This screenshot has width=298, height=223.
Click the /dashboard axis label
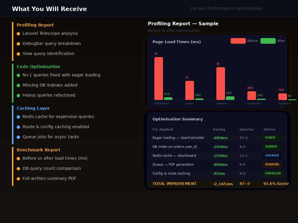(162, 103)
